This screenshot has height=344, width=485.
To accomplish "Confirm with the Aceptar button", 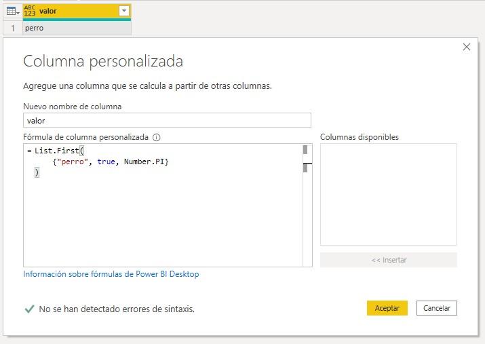I will click(387, 308).
